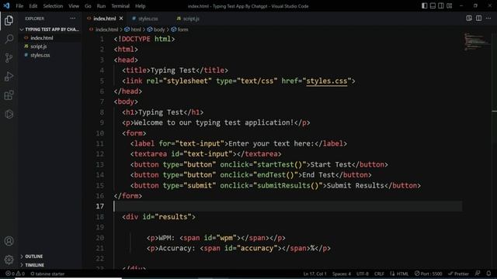This screenshot has height=279, width=497.
Task: Open the Manage gear icon
Action: click(x=9, y=260)
